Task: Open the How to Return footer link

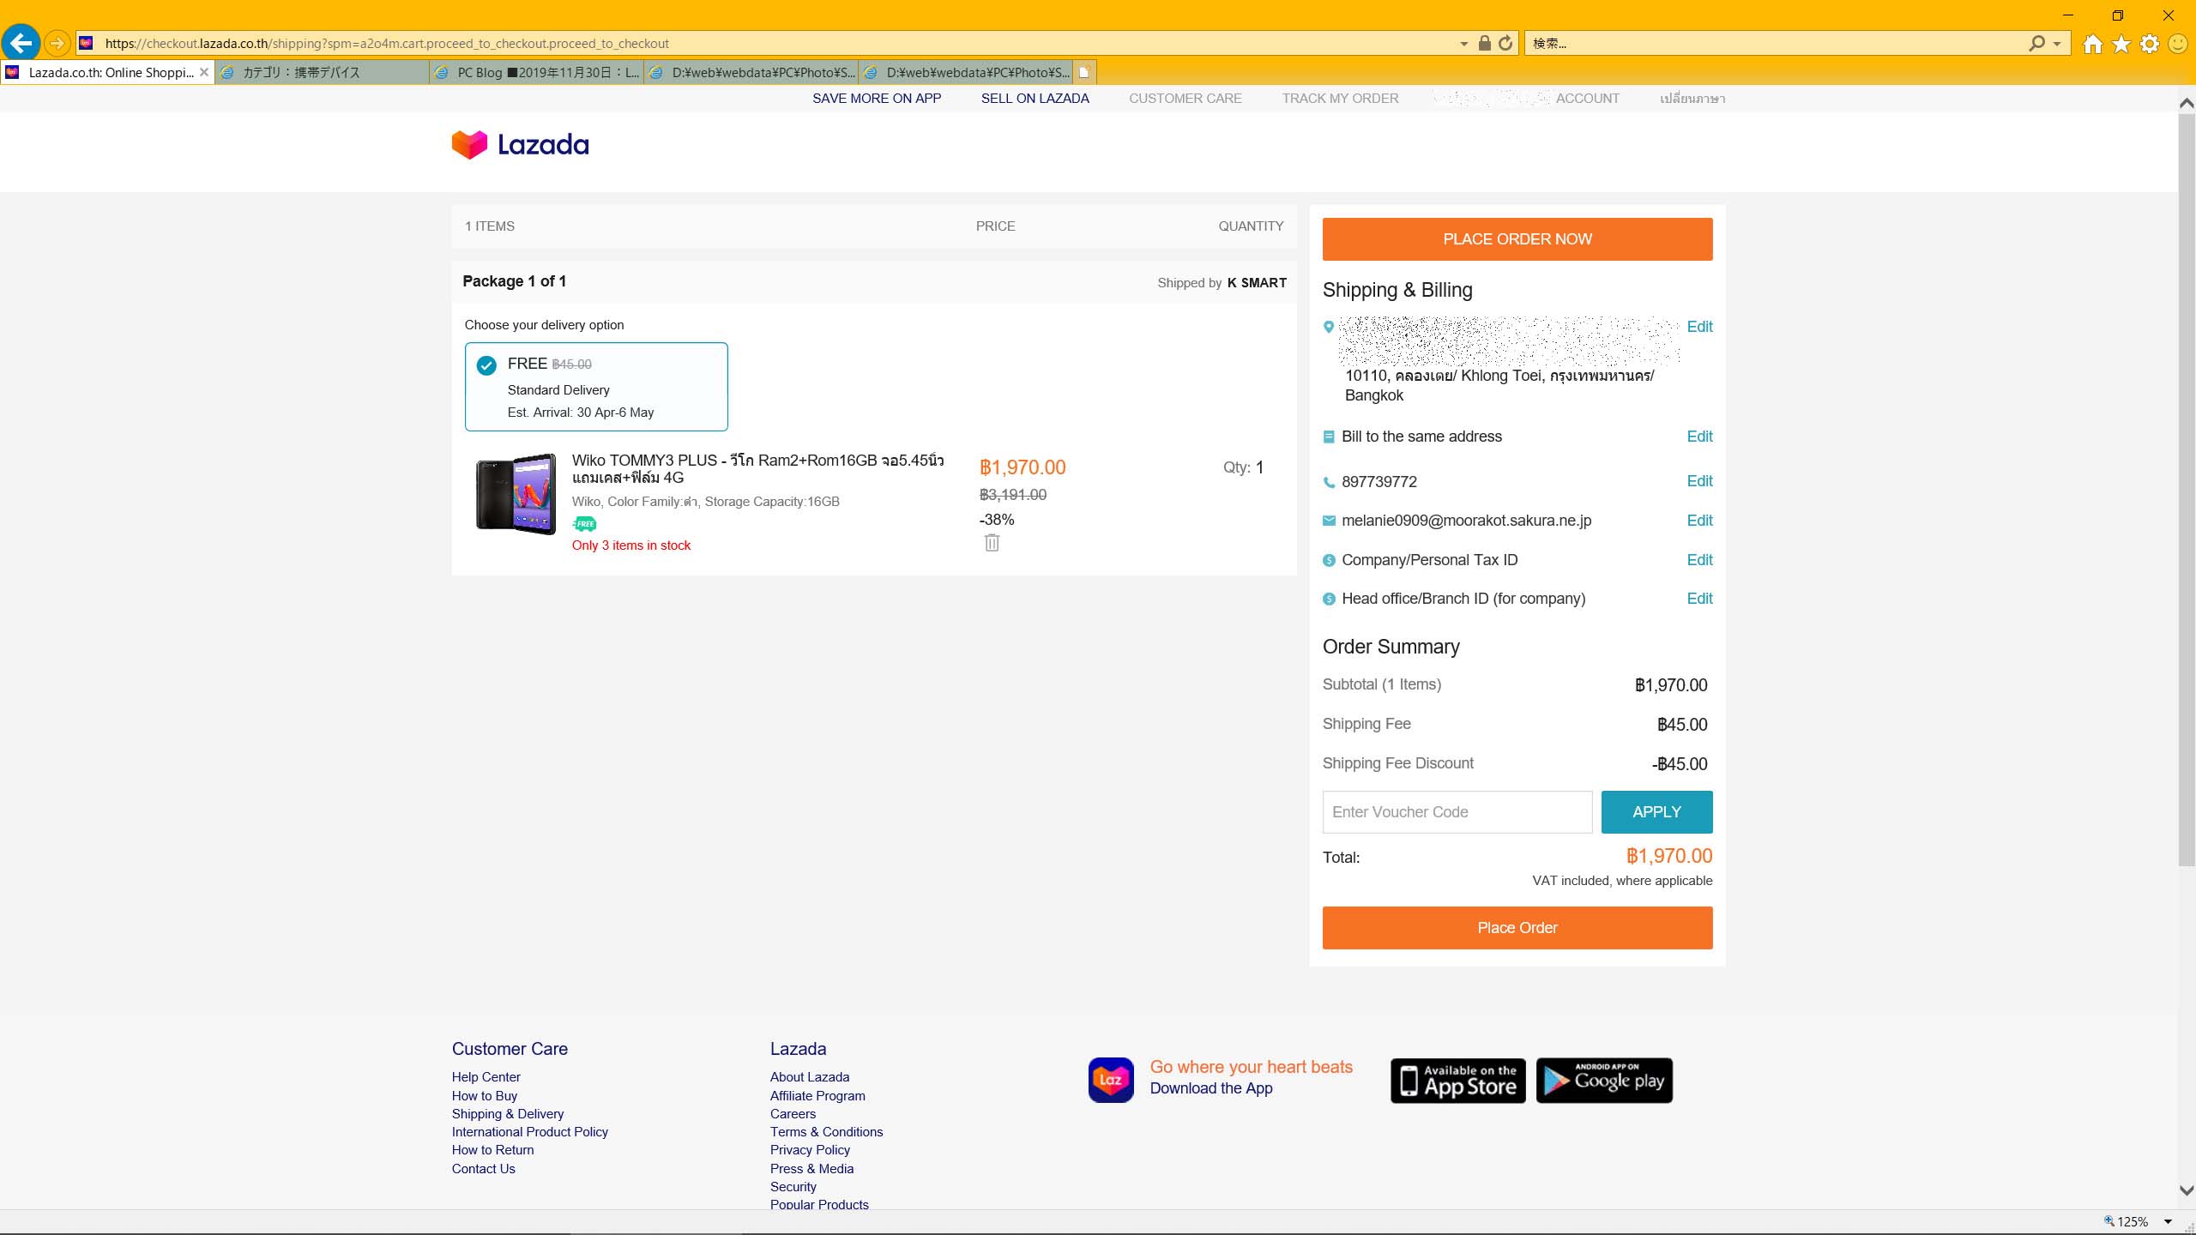Action: tap(492, 1150)
